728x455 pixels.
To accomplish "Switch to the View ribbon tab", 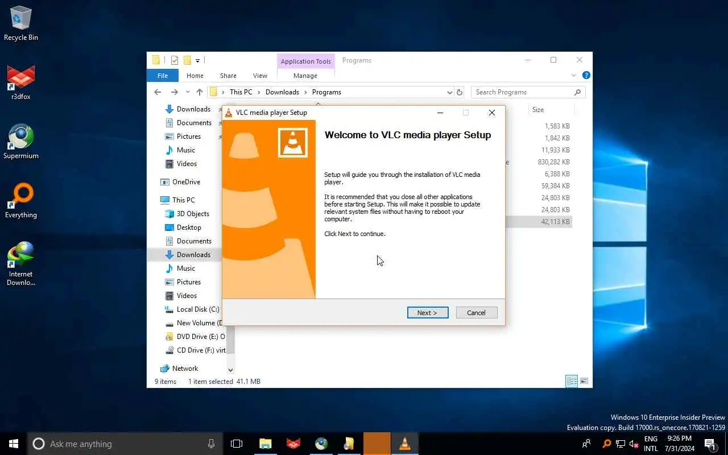I will point(260,76).
